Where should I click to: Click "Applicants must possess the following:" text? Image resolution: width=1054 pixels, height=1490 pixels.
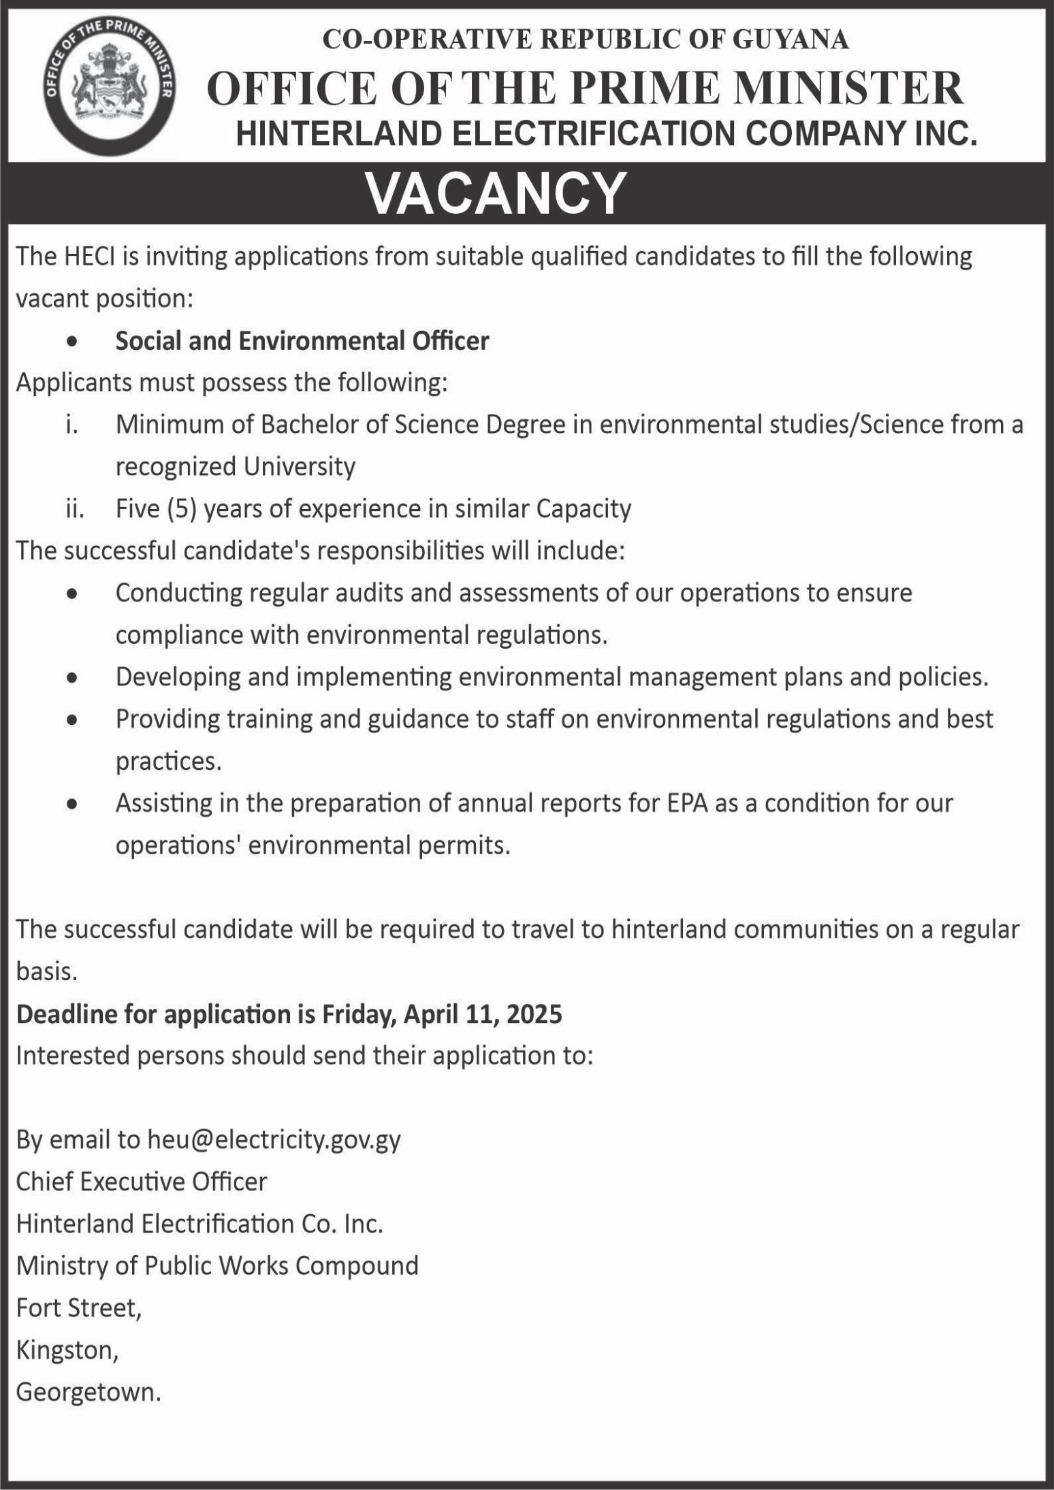tap(232, 383)
